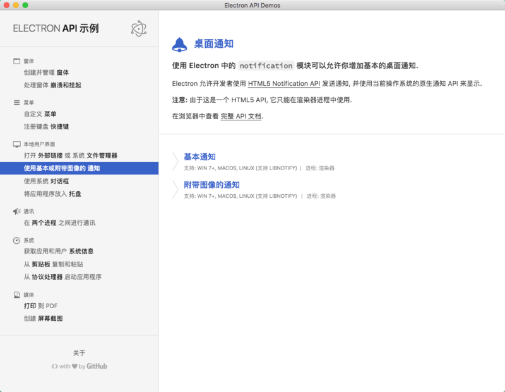The height and width of the screenshot is (392, 505).
Task: Select 在 两个进程 之间进行通讯
Action: point(59,222)
